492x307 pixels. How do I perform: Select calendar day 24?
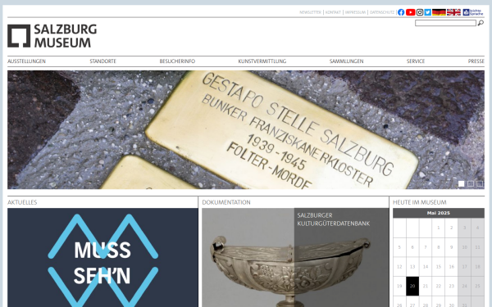(x=465, y=286)
